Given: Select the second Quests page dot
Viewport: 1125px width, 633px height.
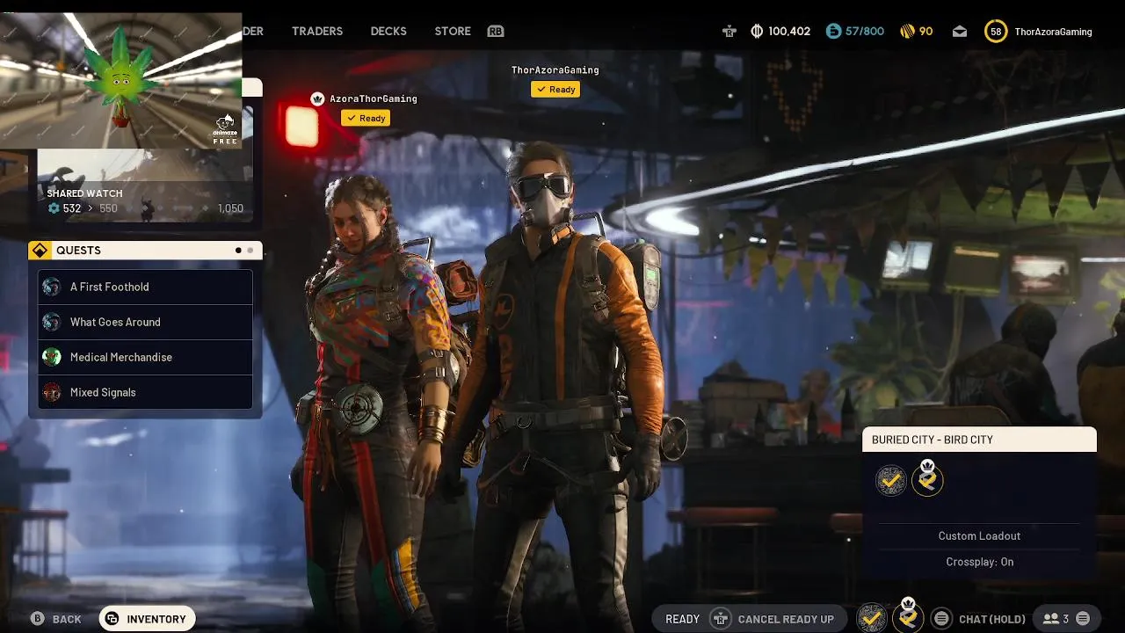Looking at the screenshot, I should (250, 251).
